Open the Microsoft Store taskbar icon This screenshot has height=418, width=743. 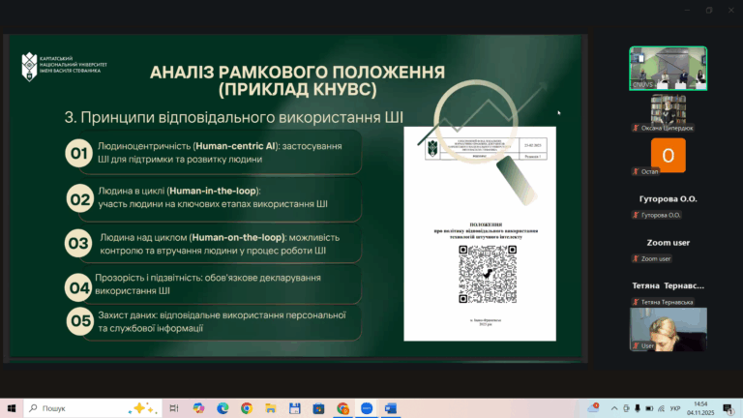tap(318, 408)
